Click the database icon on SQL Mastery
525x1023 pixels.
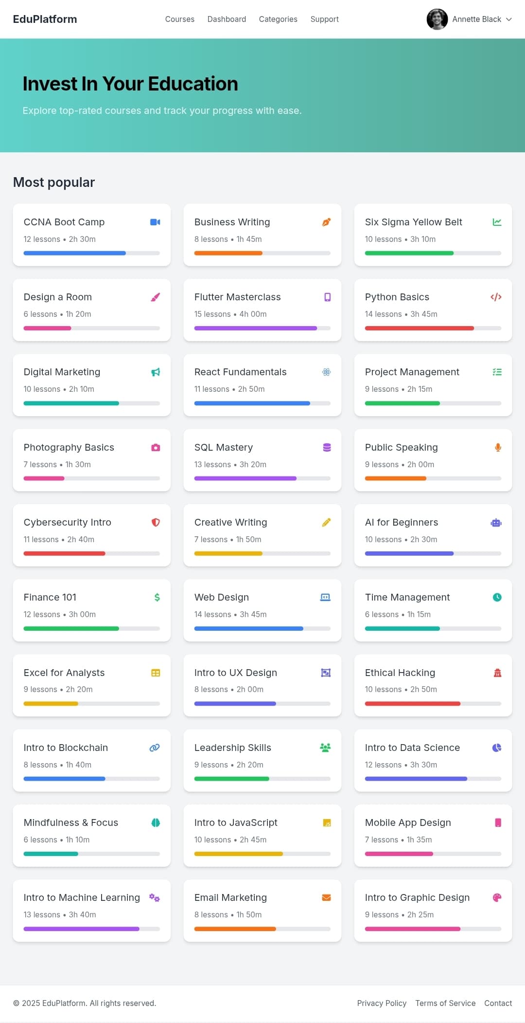(x=327, y=447)
